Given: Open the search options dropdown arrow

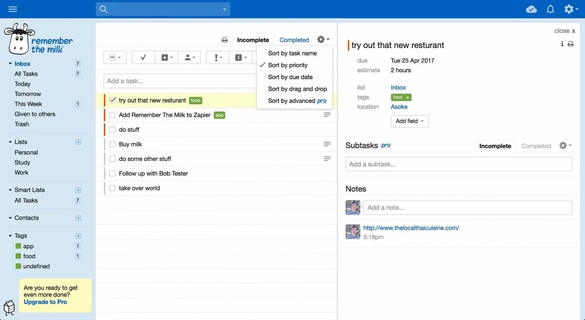Looking at the screenshot, I should (224, 9).
